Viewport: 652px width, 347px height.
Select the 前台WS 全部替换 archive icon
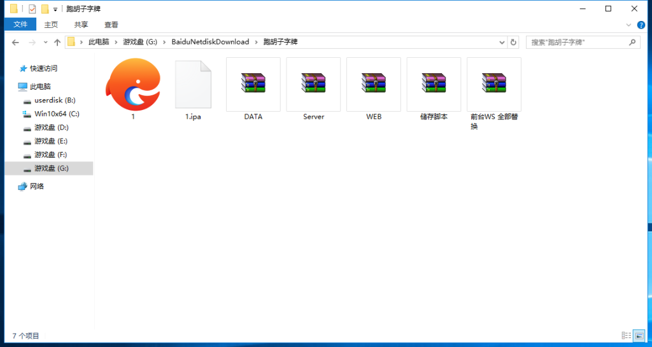pyautogui.click(x=494, y=85)
